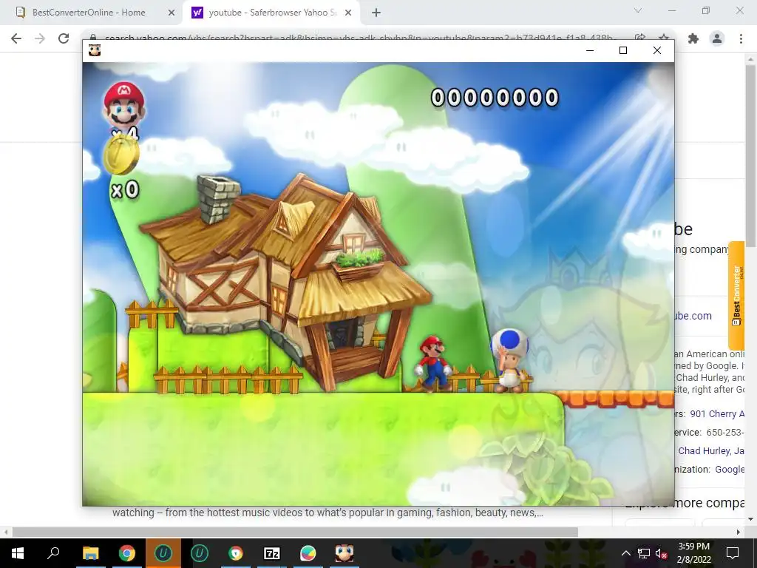Open the Google parent organization link
This screenshot has height=568, width=757.
coord(730,469)
